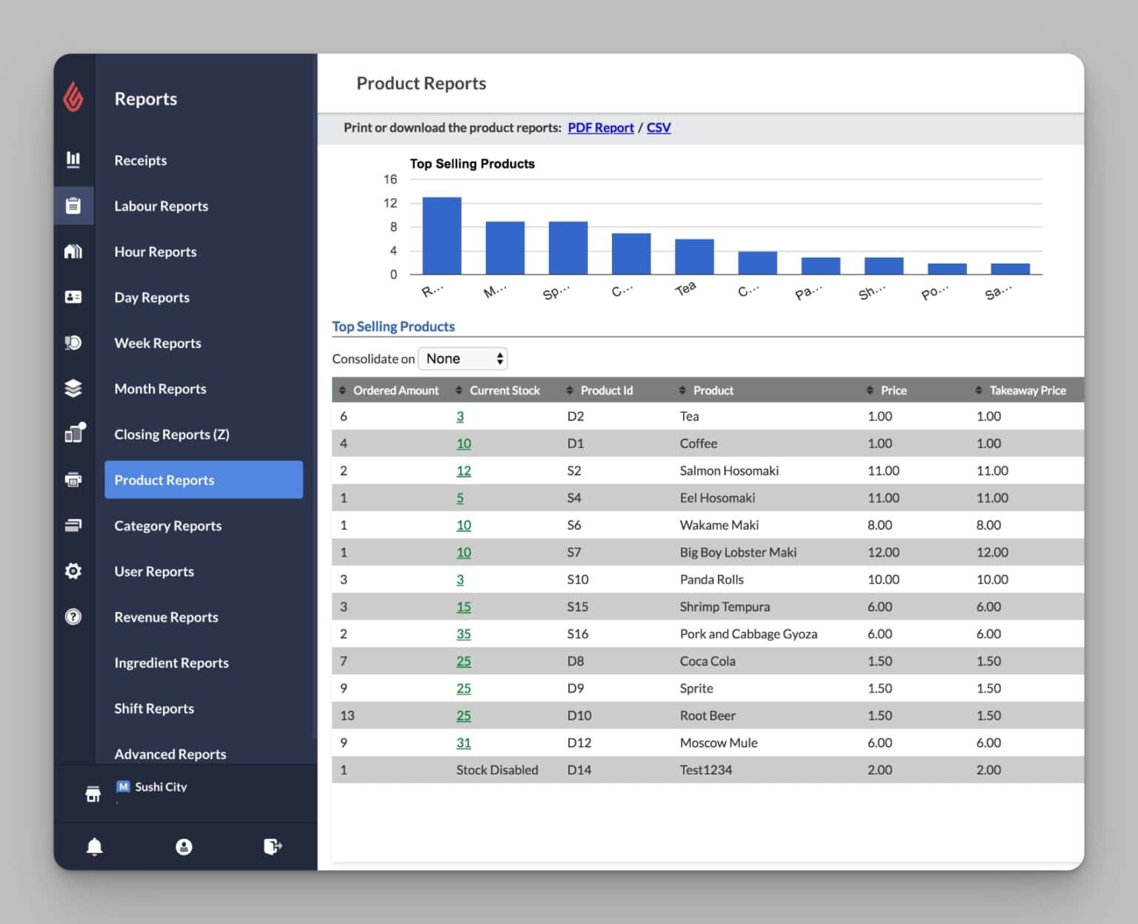Click the CSV download link
The height and width of the screenshot is (924, 1138).
[658, 127]
